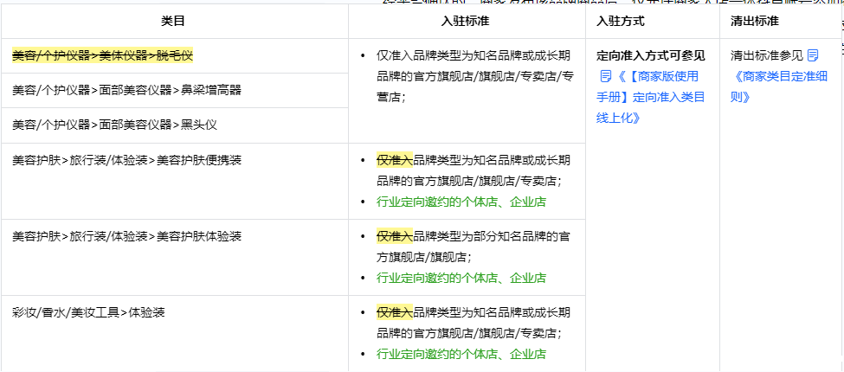Click the 官方旗舰店/旗舰店/专卖店/专营店 standard text

pos(474,76)
